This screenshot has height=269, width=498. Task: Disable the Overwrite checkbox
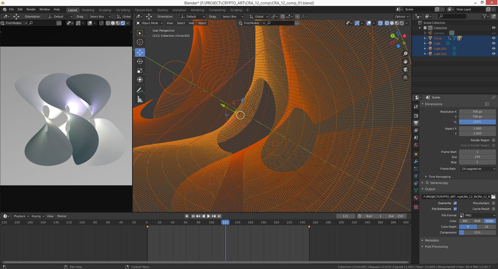pyautogui.click(x=455, y=203)
